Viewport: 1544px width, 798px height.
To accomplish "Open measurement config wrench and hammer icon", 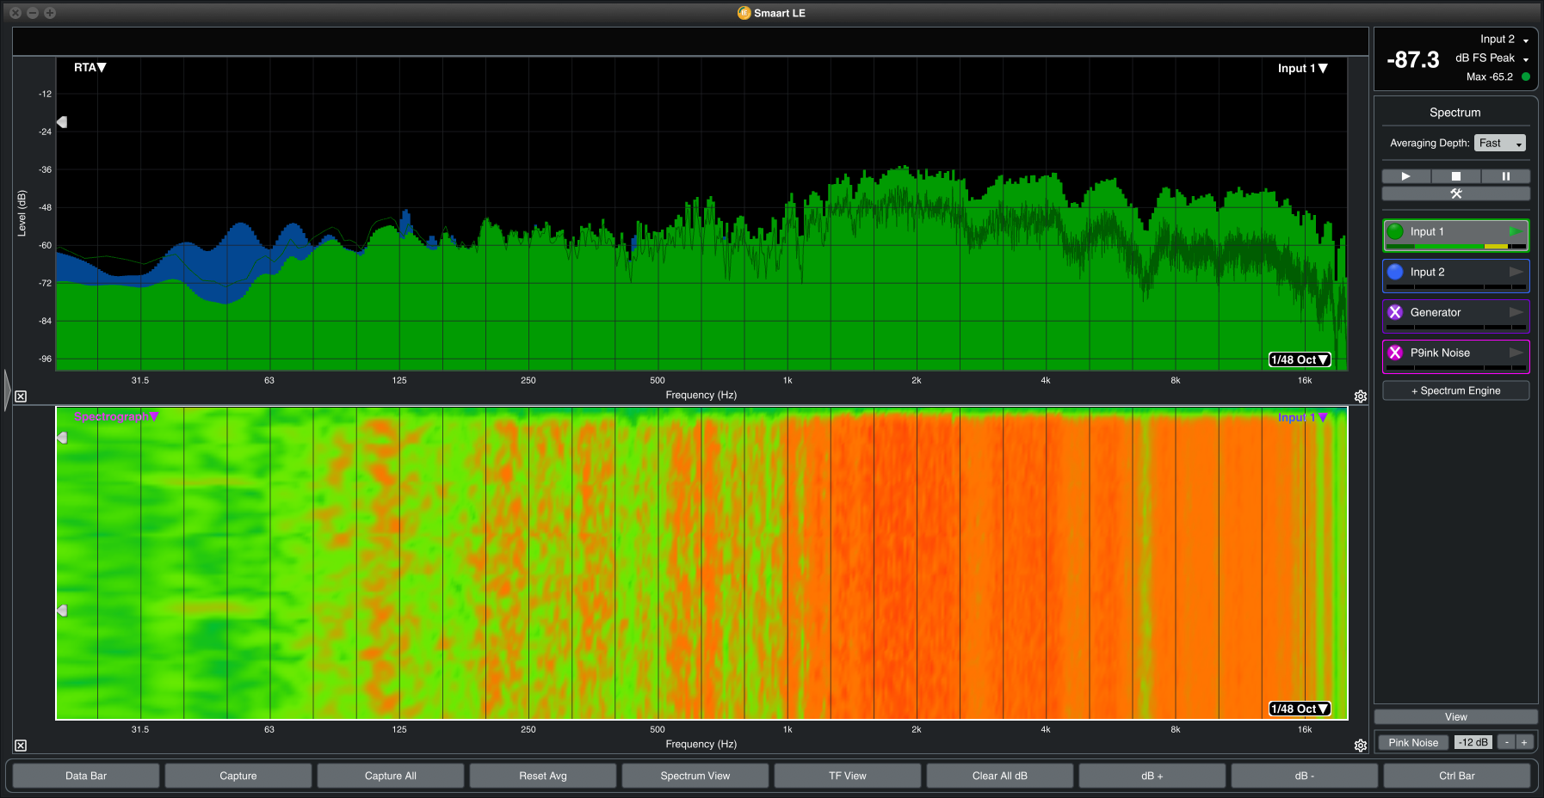I will click(x=1456, y=193).
